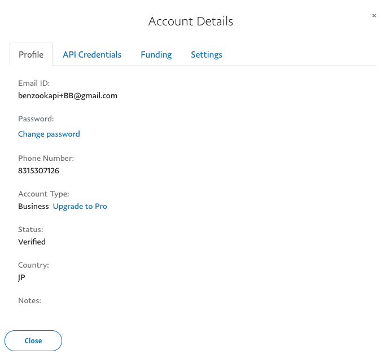Click the benzookapi+BB@gmail.com email address
385x354 pixels.
pos(68,96)
